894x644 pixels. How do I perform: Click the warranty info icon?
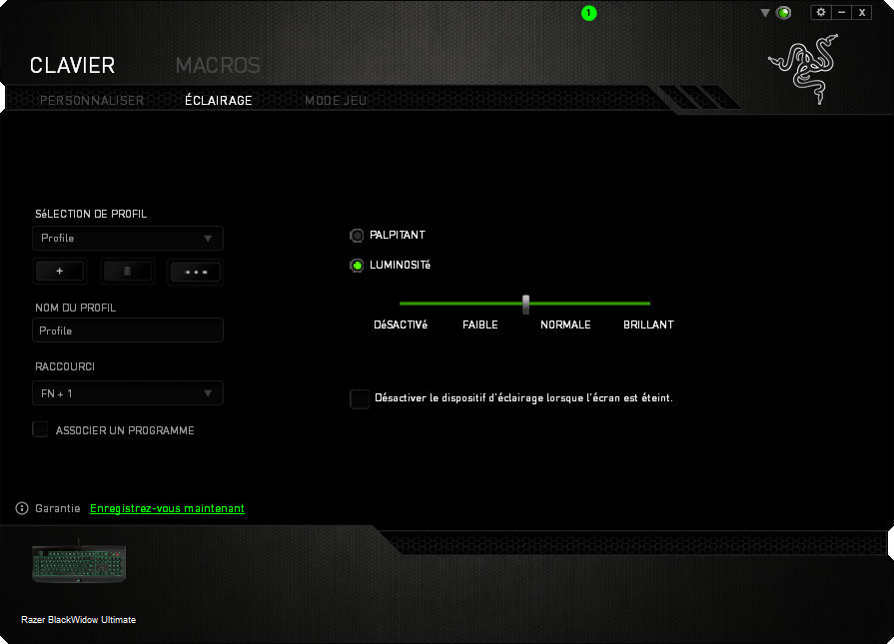pyautogui.click(x=22, y=508)
